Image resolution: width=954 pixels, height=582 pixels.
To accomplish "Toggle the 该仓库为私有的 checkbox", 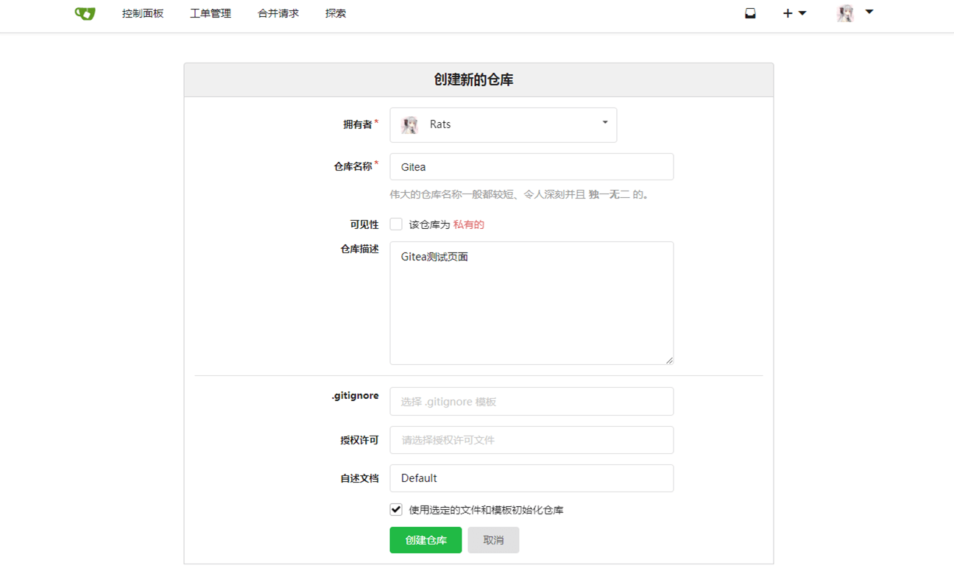I will [396, 224].
